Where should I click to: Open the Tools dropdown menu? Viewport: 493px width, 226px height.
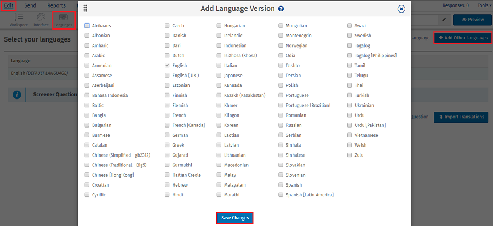(x=484, y=5)
